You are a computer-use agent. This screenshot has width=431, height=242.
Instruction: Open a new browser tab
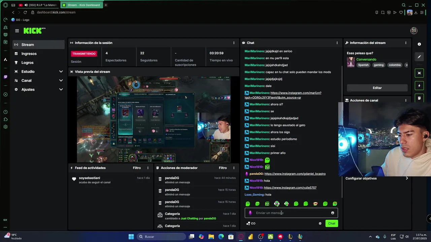tap(106, 5)
